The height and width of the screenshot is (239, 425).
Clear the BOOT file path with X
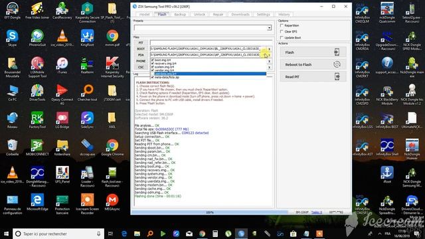pyautogui.click(x=269, y=49)
